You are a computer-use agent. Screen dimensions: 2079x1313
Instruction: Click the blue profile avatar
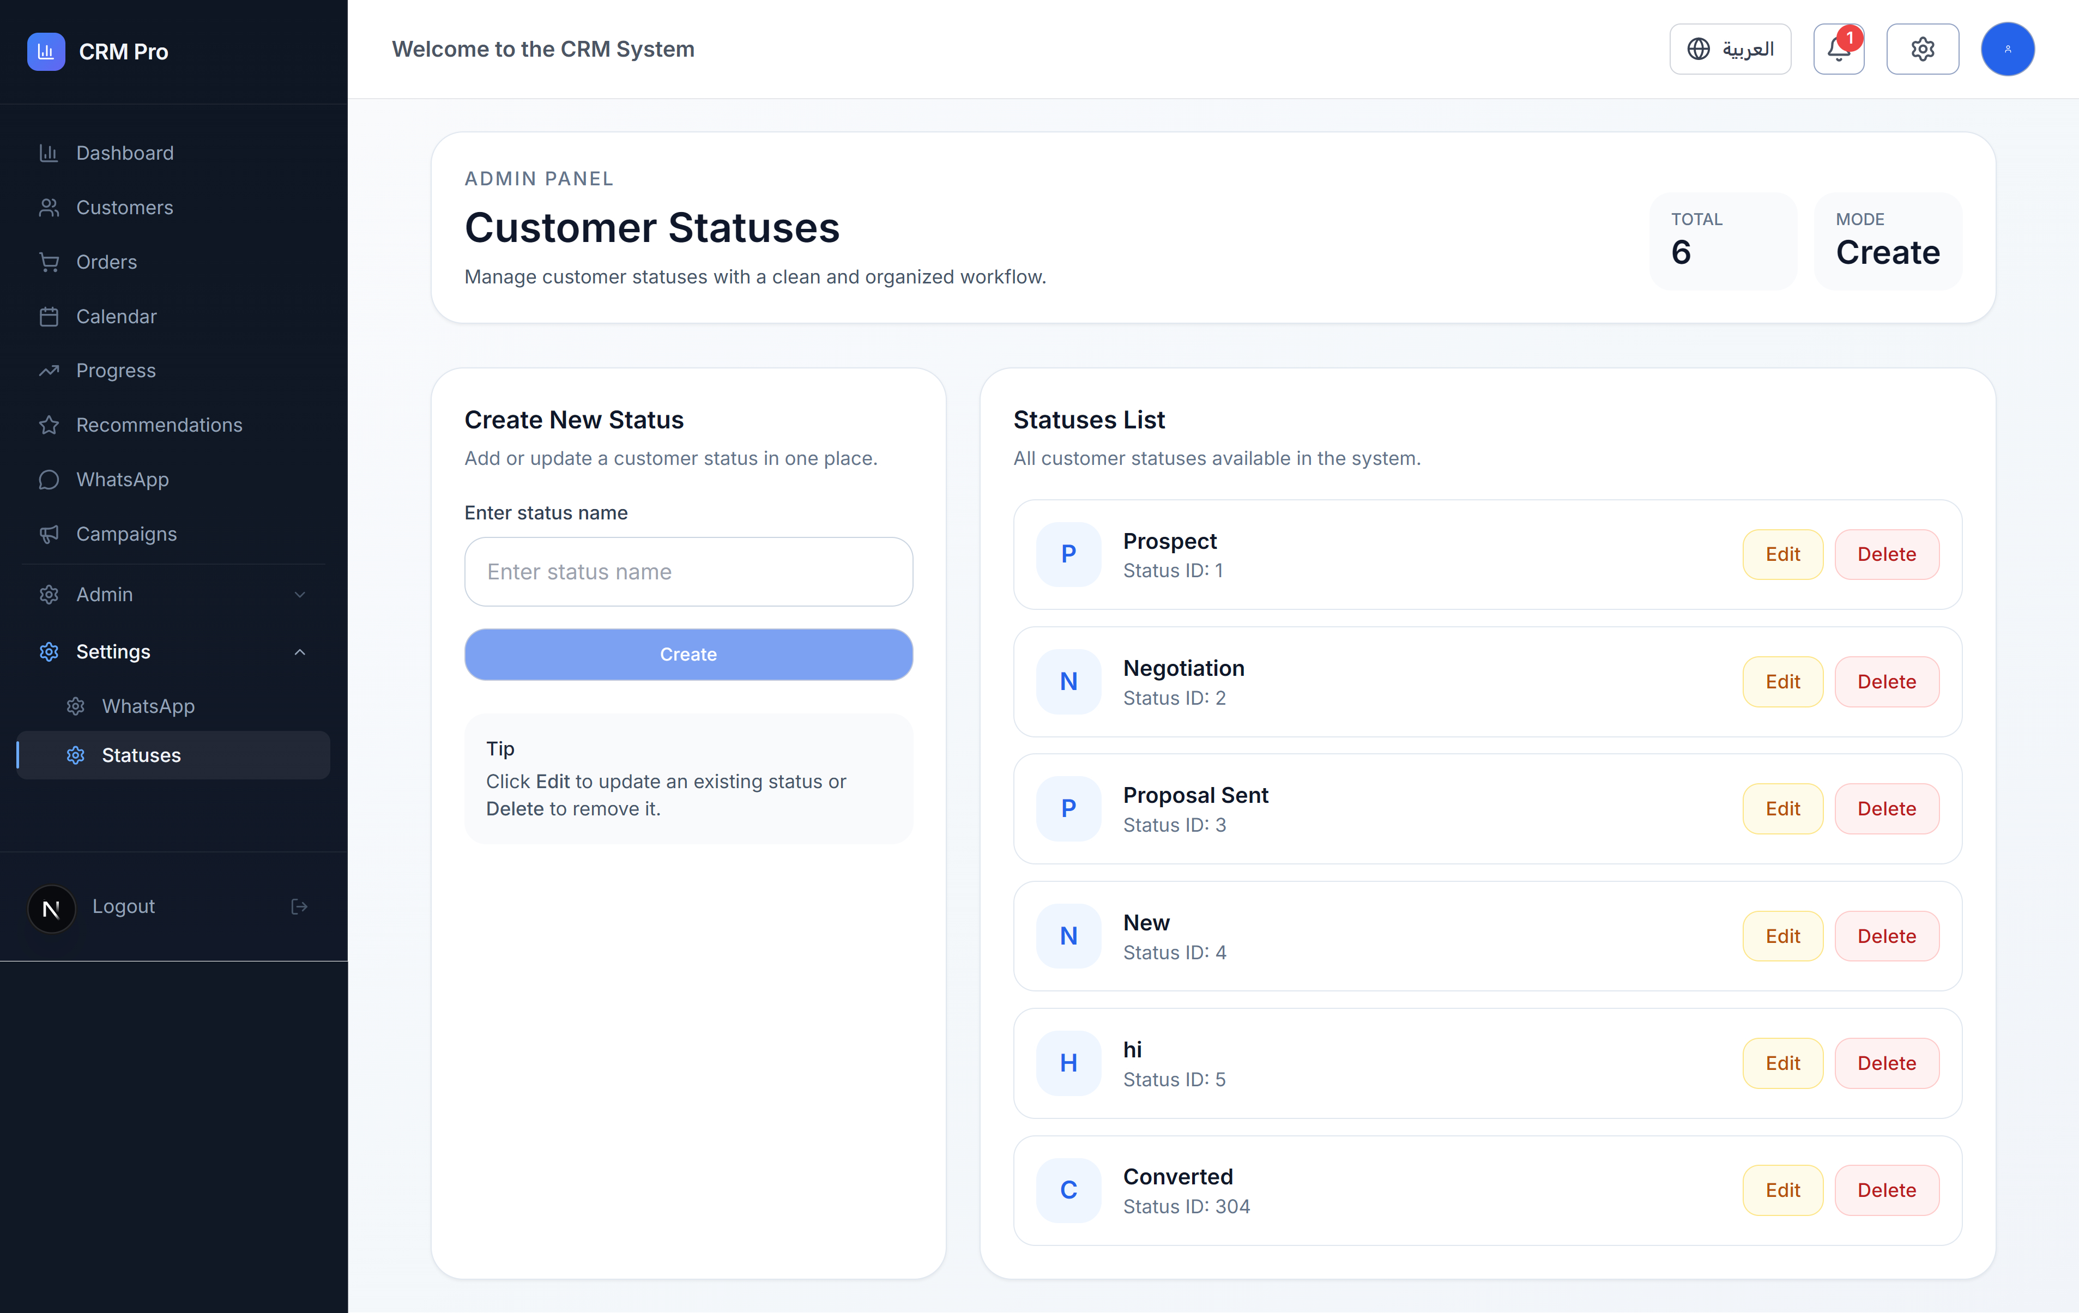[2008, 49]
